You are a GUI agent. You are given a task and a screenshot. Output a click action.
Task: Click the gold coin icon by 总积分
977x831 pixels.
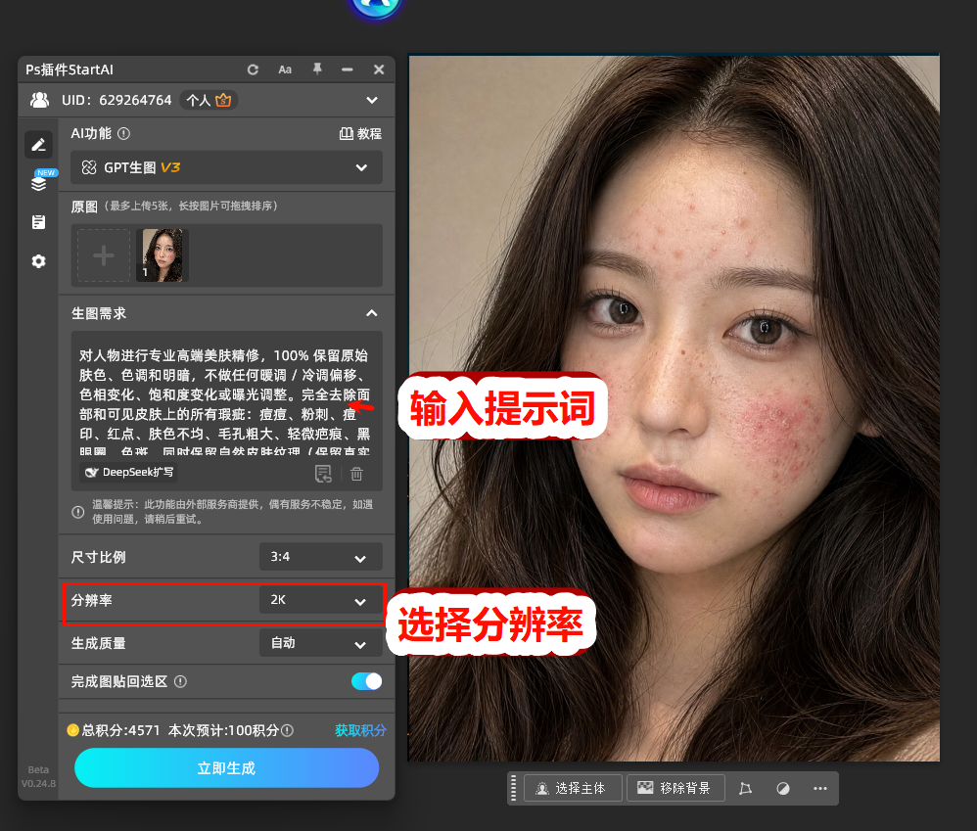point(72,730)
